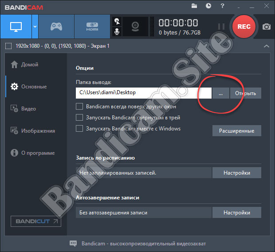Click the Открыть button
The width and height of the screenshot is (275, 252).
coord(246,93)
